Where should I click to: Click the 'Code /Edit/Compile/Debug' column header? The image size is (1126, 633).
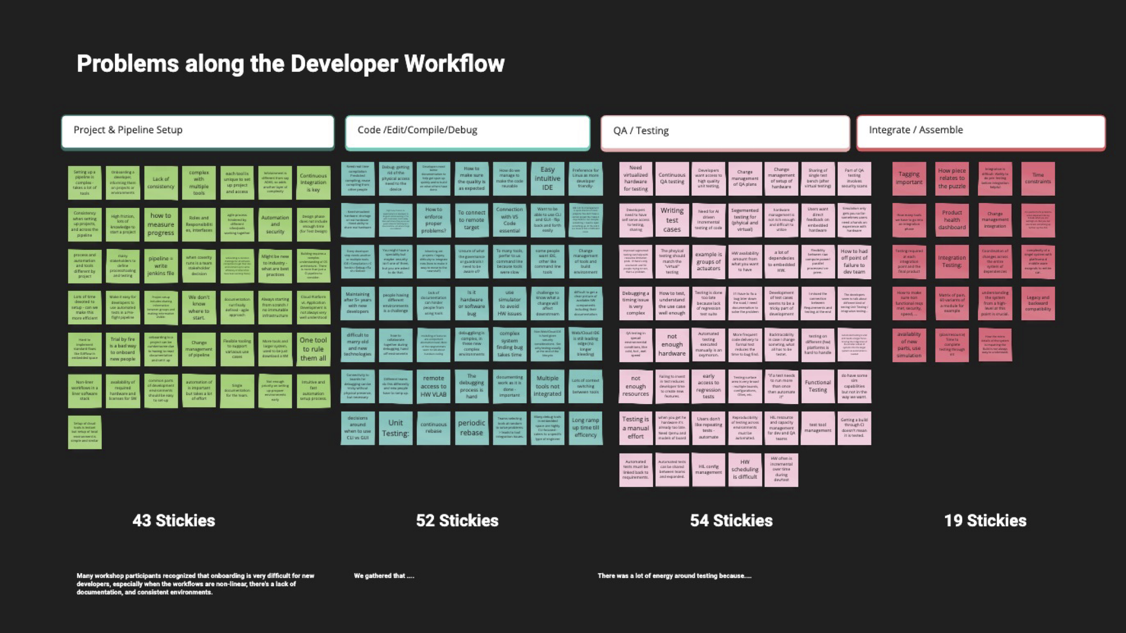pyautogui.click(x=467, y=131)
